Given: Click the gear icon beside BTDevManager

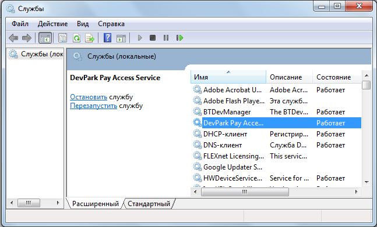Looking at the screenshot, I should [198, 112].
